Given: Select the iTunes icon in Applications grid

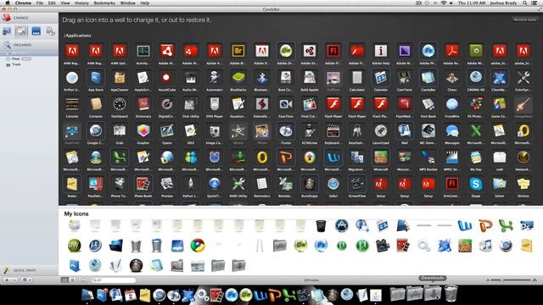Looking at the screenshot, I should (x=286, y=130).
